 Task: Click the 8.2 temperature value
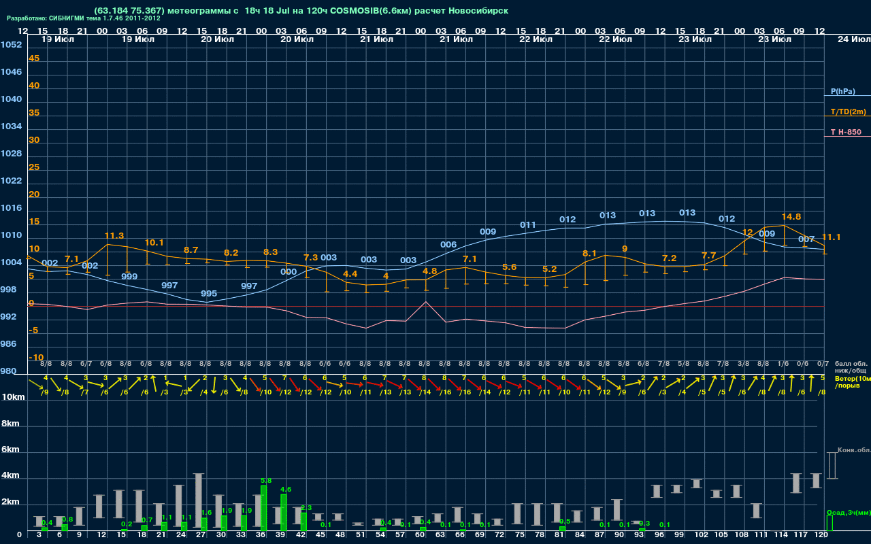pos(231,253)
